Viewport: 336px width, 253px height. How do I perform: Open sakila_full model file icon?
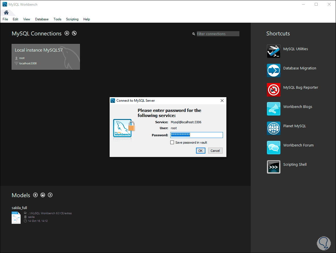[16, 218]
